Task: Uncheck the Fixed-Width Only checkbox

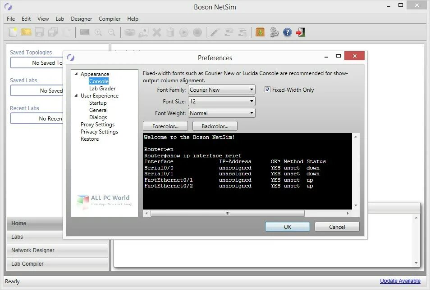Action: 267,89
